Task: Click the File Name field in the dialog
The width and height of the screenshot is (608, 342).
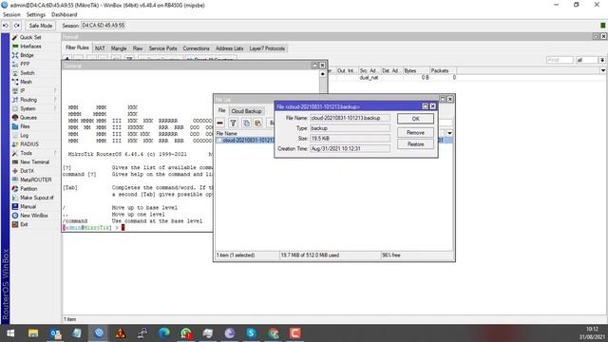Action: tap(350, 118)
